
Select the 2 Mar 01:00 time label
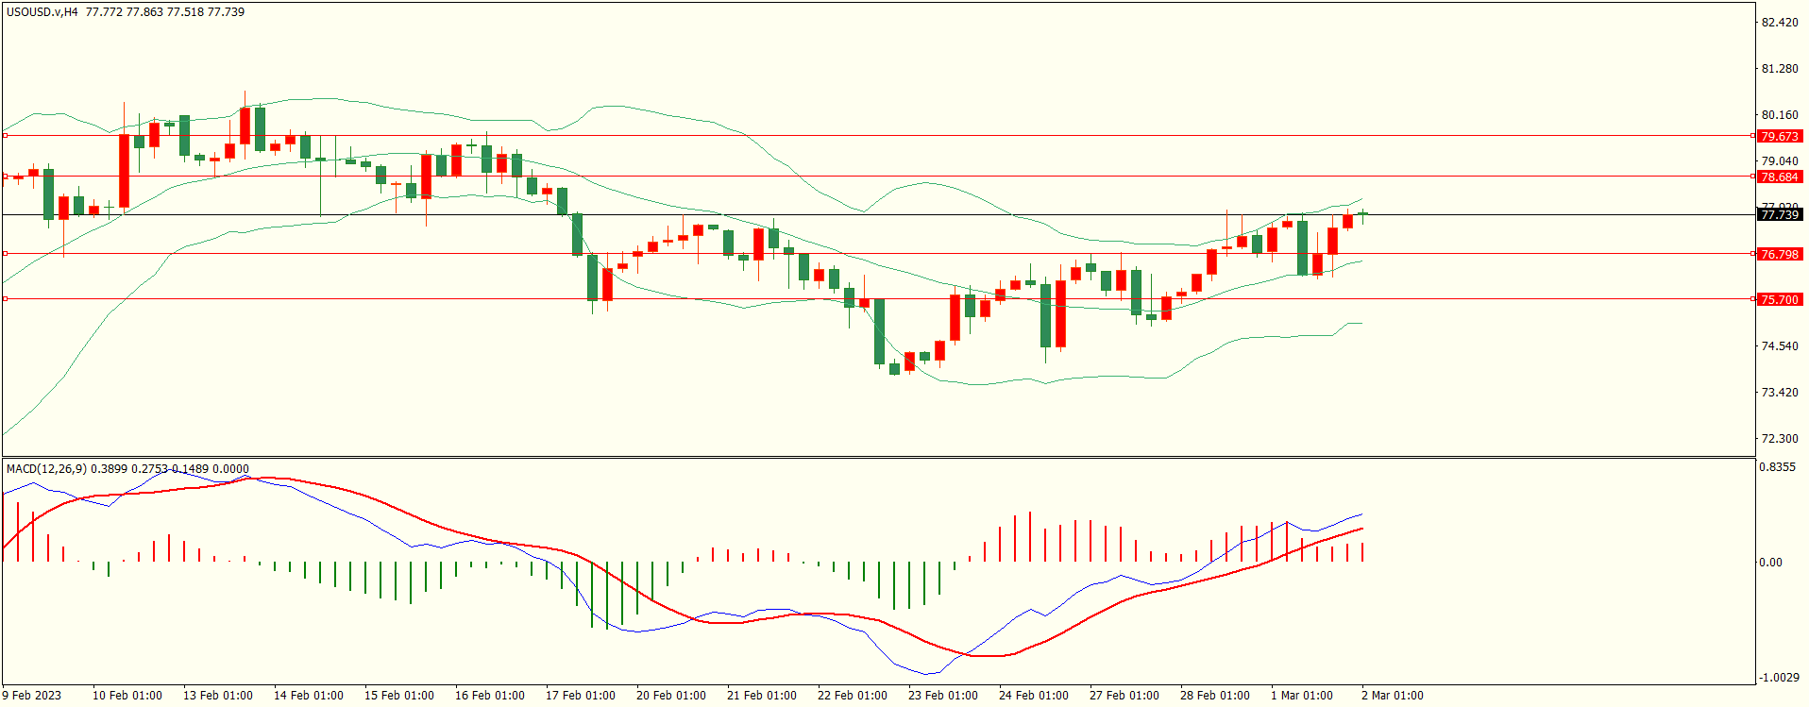1392,696
